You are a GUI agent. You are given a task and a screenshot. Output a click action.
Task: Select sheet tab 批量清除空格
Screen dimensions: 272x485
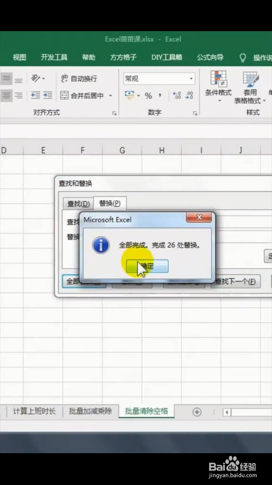coord(147,411)
